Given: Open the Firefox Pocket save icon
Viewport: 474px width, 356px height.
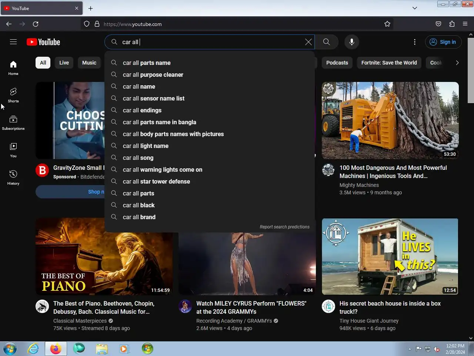Looking at the screenshot, I should click(x=438, y=24).
